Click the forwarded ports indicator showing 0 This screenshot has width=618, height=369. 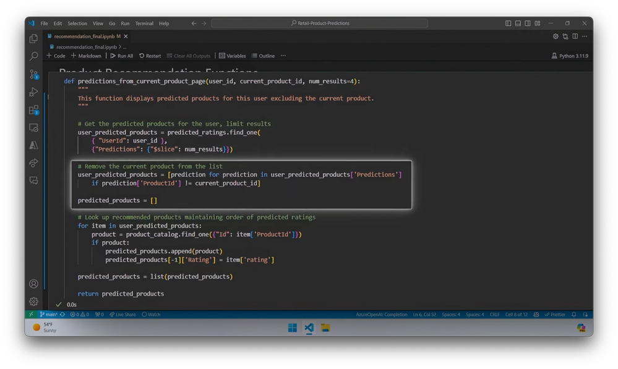coord(100,314)
